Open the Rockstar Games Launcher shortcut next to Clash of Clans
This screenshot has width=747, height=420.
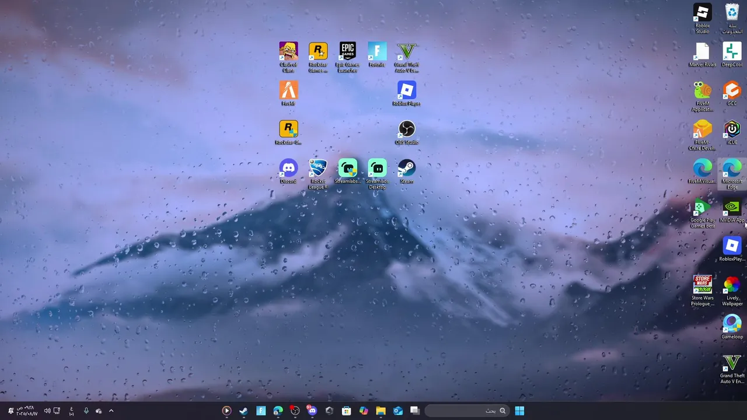(318, 57)
